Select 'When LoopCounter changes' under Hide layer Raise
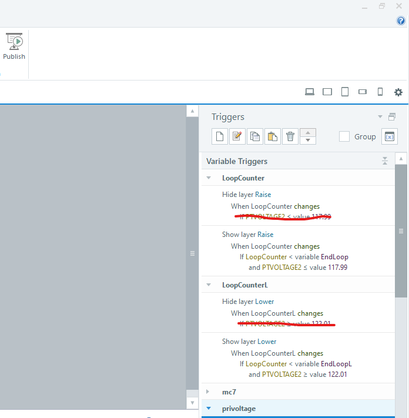 click(x=275, y=206)
